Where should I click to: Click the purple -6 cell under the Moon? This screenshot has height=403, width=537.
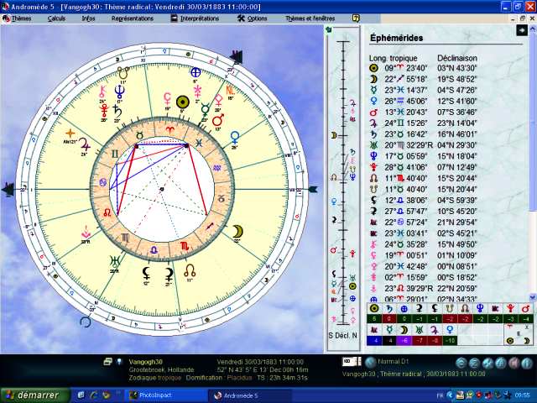point(404,340)
